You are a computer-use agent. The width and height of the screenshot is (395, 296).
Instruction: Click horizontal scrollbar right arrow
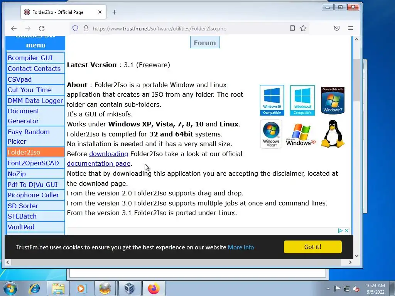[350, 262]
